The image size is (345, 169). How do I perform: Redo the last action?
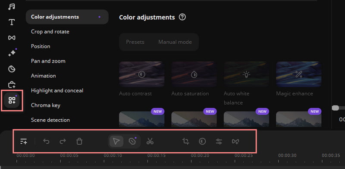63,142
